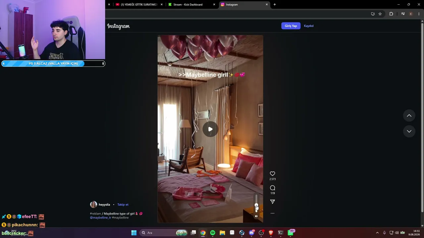424x238 pixels.
Task: Open the heyysila profile name
Action: coord(104,205)
